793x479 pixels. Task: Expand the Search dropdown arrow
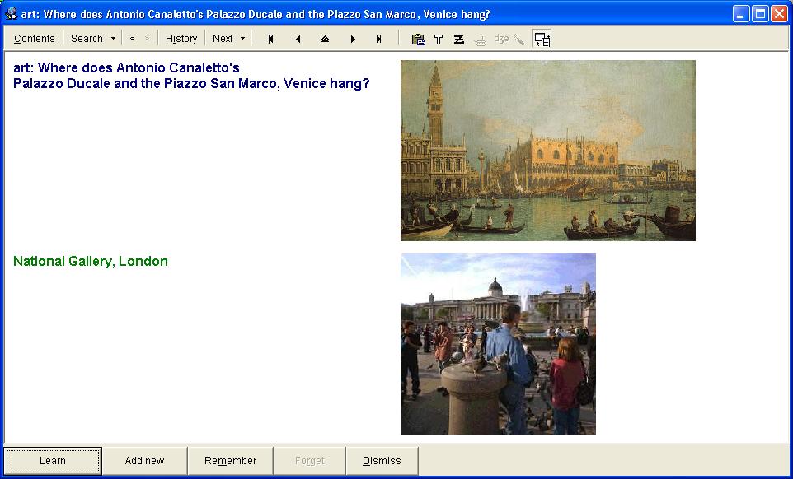(113, 39)
